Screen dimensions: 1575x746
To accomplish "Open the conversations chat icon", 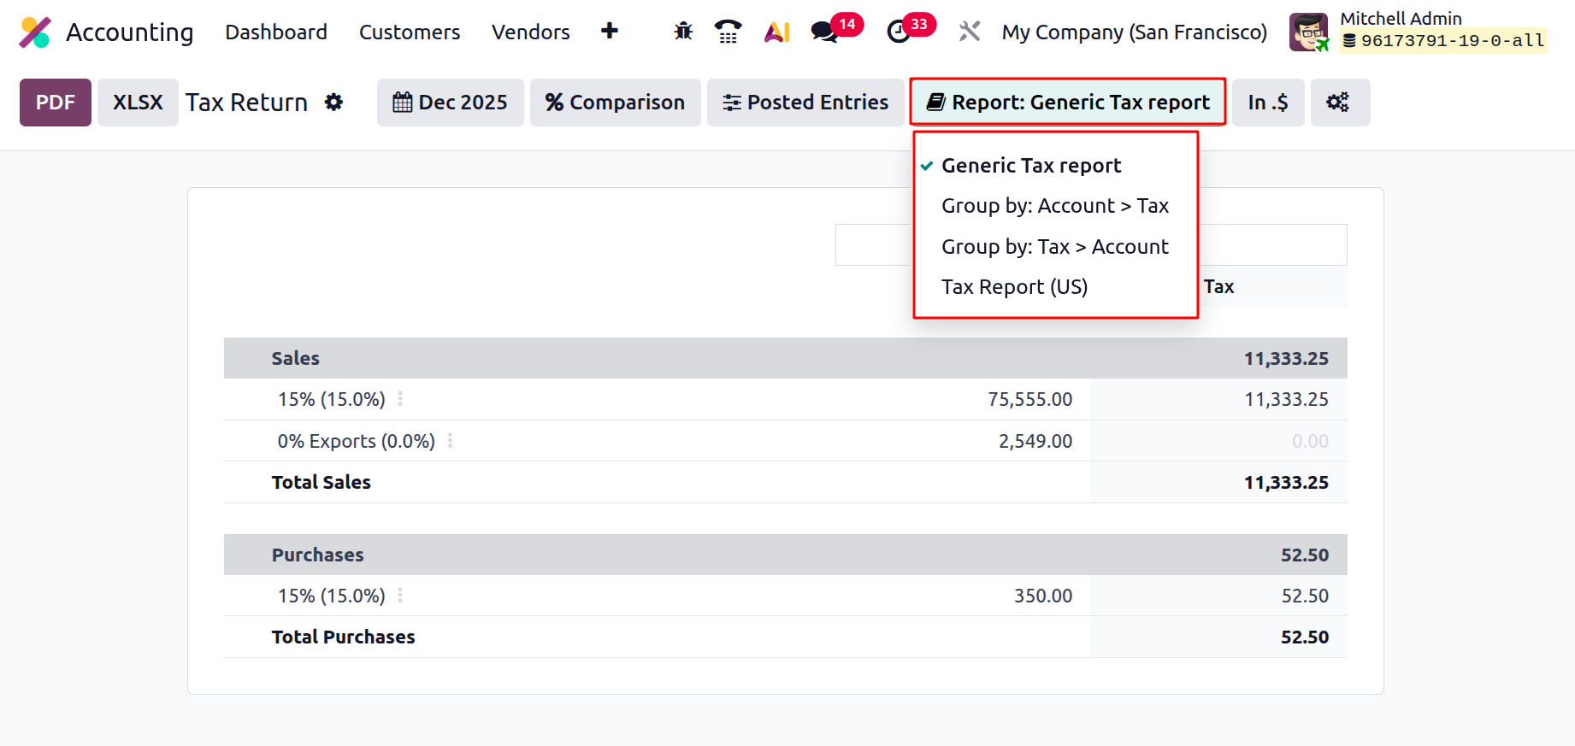I will [x=824, y=32].
